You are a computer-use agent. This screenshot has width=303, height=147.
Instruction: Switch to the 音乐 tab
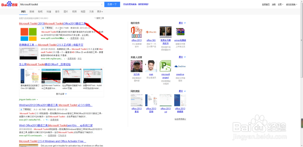tap(57, 12)
